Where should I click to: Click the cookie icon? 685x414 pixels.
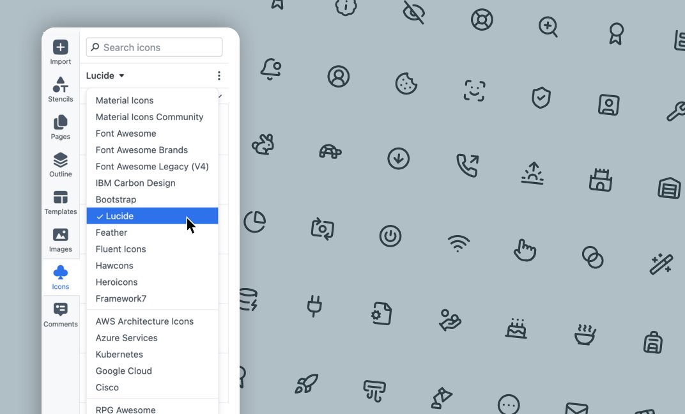[406, 84]
